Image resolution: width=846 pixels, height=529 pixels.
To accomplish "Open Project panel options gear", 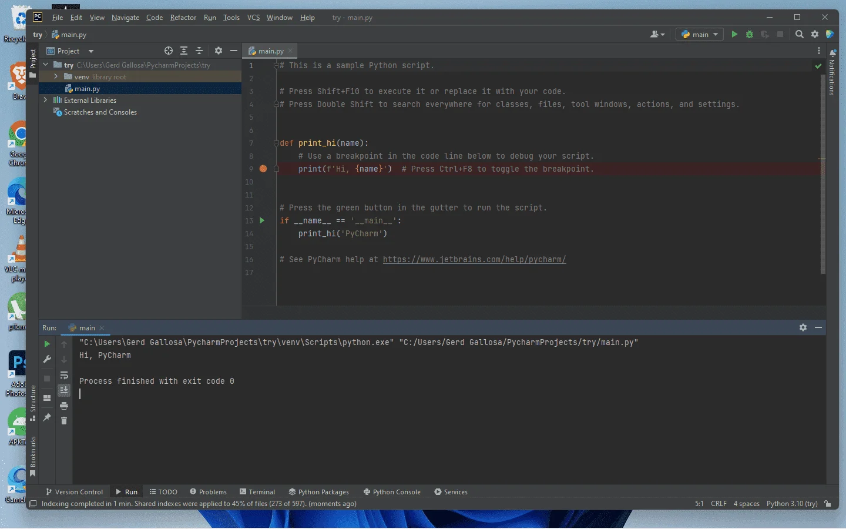I will point(219,51).
